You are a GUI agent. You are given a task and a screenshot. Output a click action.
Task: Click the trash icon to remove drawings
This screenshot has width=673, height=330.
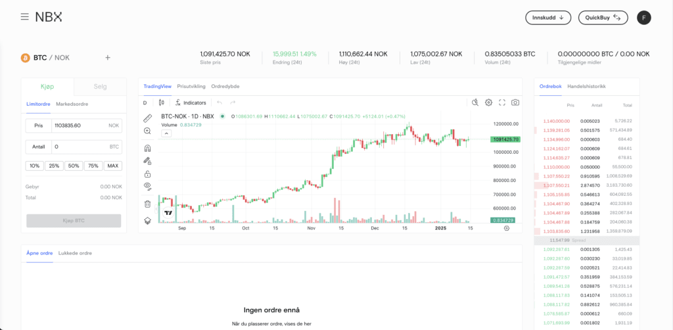click(x=147, y=204)
